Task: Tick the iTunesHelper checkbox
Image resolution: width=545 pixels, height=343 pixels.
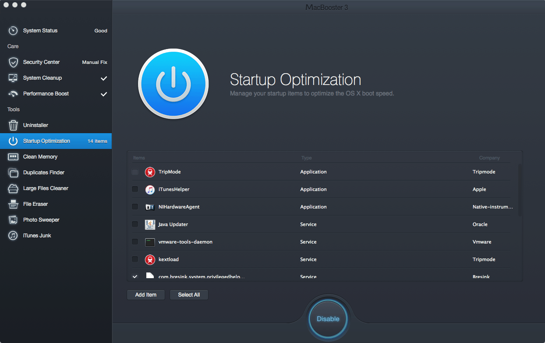Action: coord(135,189)
